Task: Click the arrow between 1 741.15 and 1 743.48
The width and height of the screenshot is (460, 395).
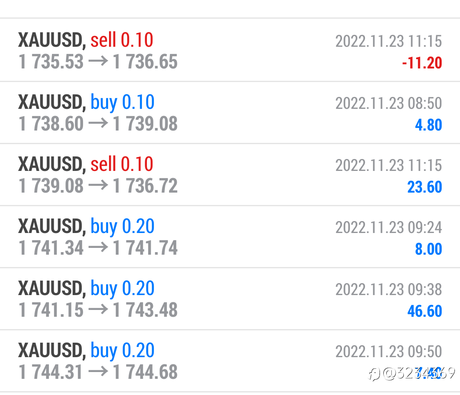Action: tap(98, 310)
